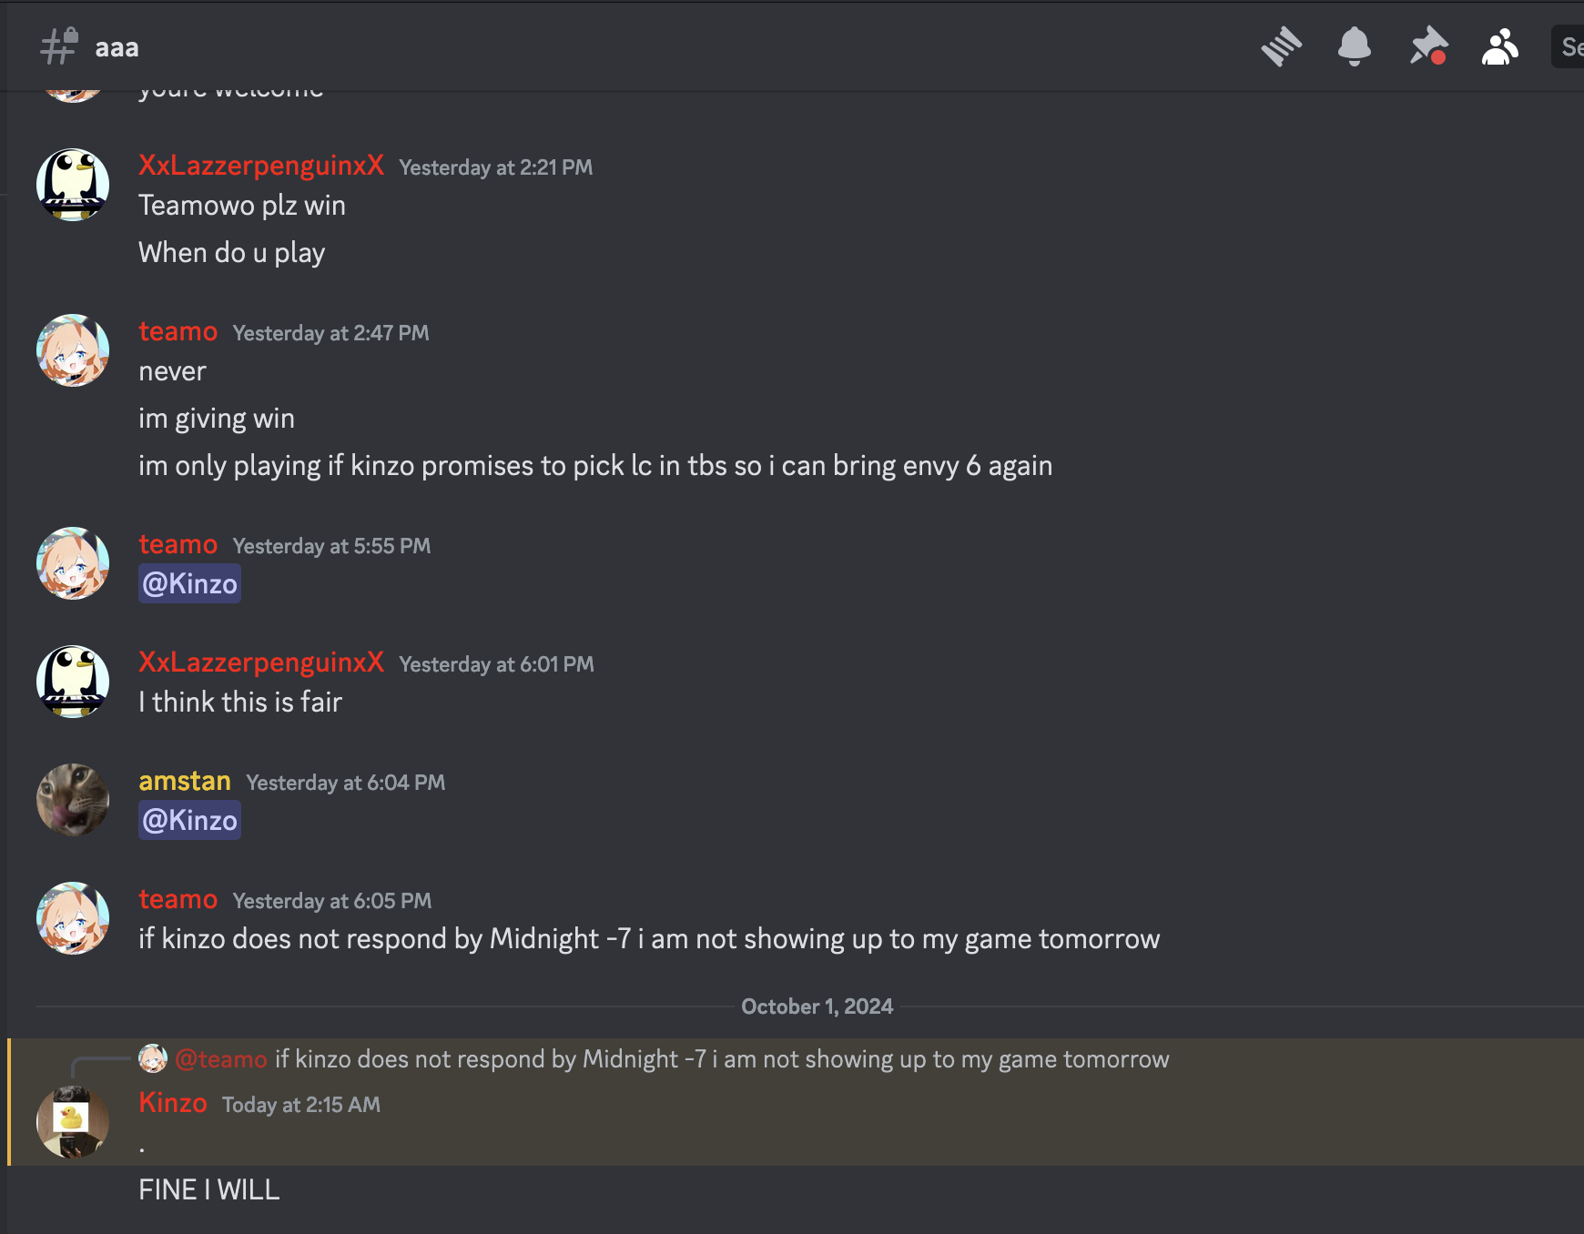Show pinned messages
Screen dimensions: 1584x1234
click(x=1427, y=46)
